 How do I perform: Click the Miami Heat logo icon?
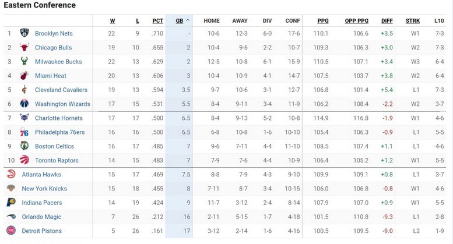[x=24, y=76]
